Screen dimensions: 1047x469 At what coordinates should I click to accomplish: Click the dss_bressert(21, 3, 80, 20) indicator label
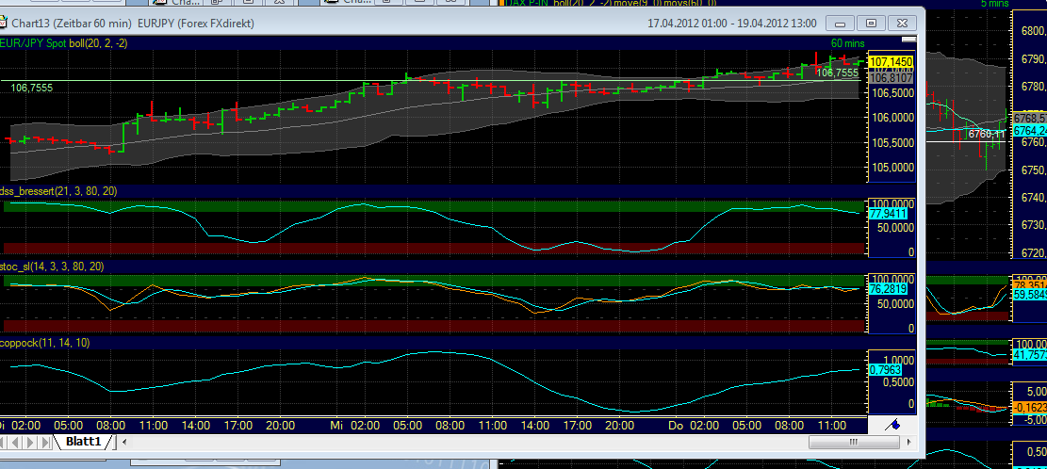point(59,191)
